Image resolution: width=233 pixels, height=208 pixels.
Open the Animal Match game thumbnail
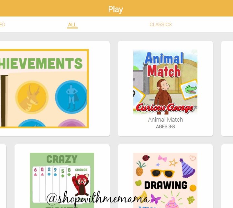tap(165, 82)
